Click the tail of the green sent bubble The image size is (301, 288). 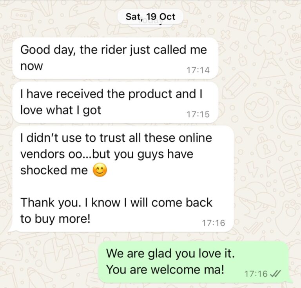coord(291,280)
